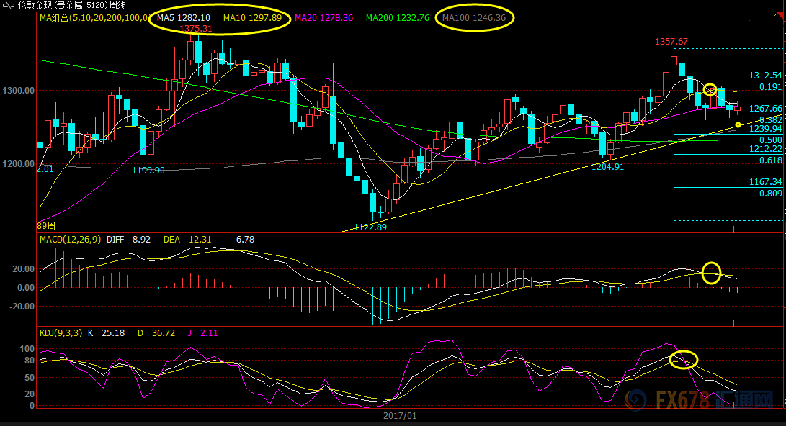
Task: Click the chain-link icon beside the chart title
Action: [x=10, y=5]
